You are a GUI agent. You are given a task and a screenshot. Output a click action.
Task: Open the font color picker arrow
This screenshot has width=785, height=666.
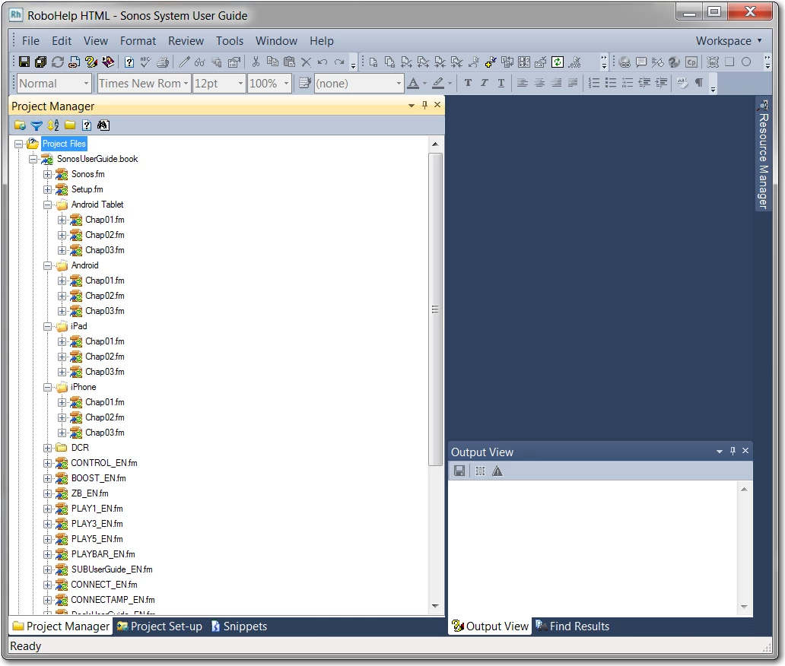pos(425,84)
